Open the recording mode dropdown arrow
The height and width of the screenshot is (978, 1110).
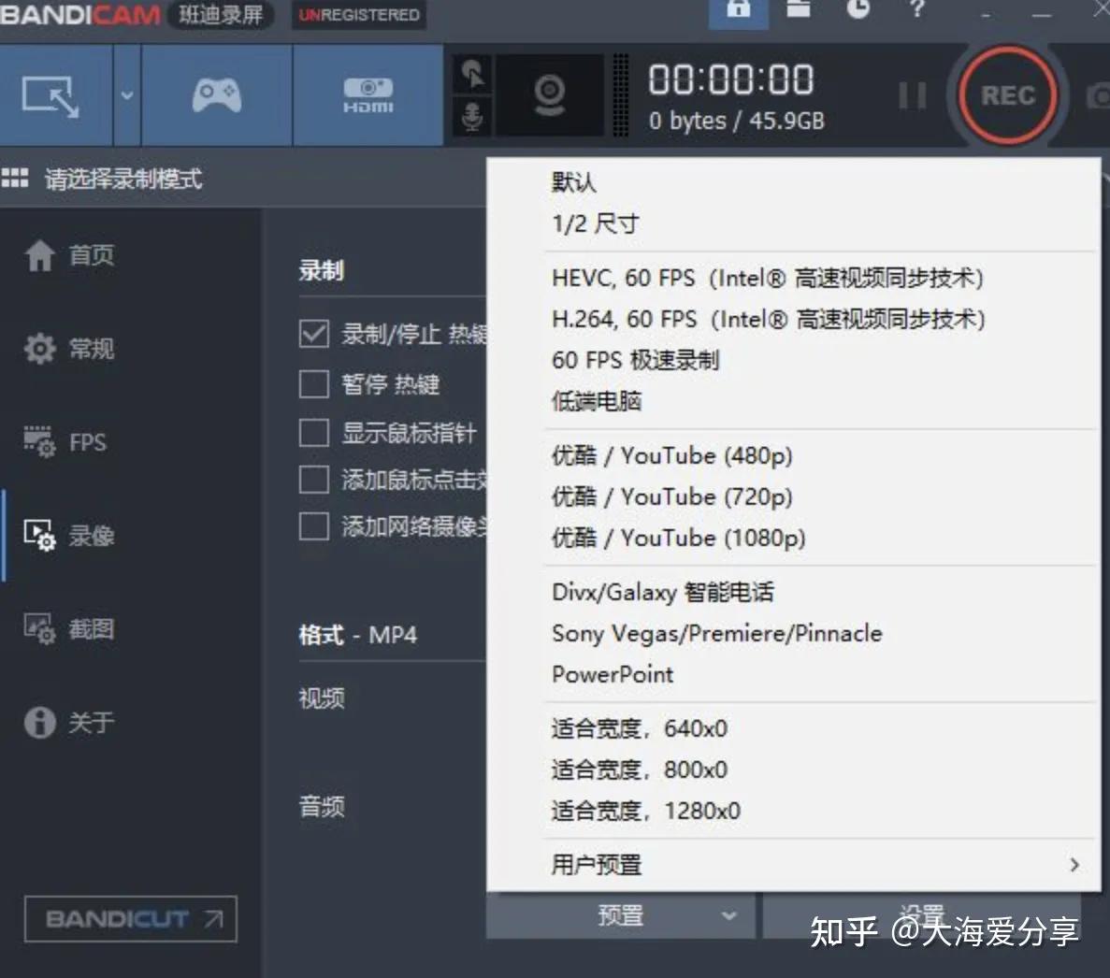127,95
